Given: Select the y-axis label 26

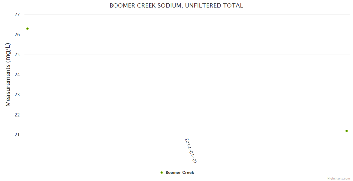Looking at the screenshot, I should [x=17, y=35].
